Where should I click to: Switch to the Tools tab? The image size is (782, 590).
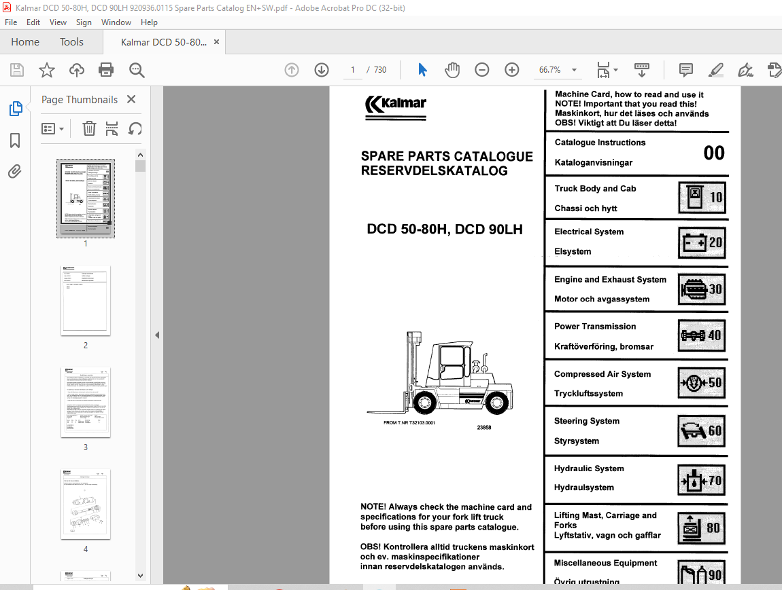(72, 42)
